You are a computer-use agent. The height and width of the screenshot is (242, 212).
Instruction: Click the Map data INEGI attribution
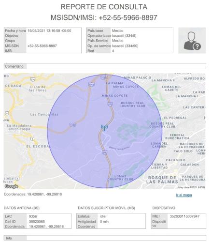pos(191,187)
